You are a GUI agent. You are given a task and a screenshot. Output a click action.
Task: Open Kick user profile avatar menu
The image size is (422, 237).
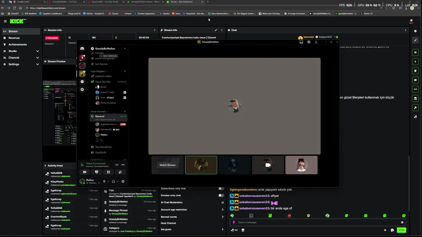[411, 21]
